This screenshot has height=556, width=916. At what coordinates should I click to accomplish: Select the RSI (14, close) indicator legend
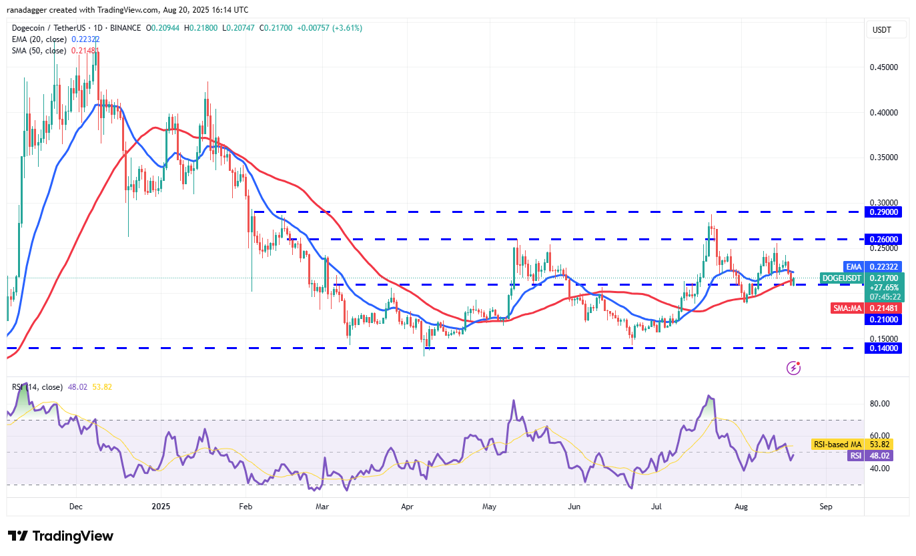pyautogui.click(x=37, y=387)
